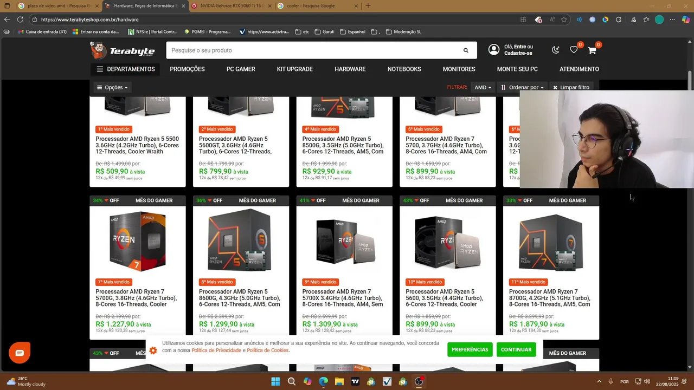Click the CONTINUAR cookie button
This screenshot has width=694, height=390.
(516, 349)
